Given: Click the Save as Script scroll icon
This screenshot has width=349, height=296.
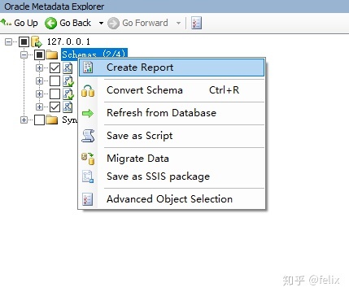Looking at the screenshot, I should (88, 136).
